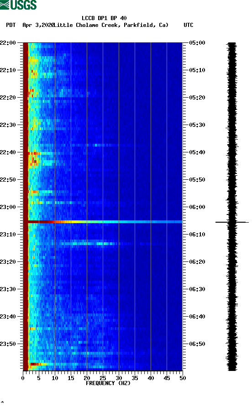The height and width of the screenshot is (407, 252).
Task: Click the 15 Hz frequency tick label
Action: [71, 378]
